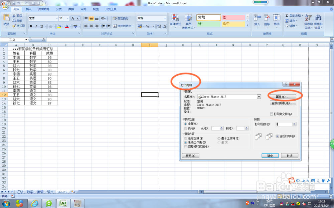
Task: Click the 从 start page input field
Action: (215, 128)
